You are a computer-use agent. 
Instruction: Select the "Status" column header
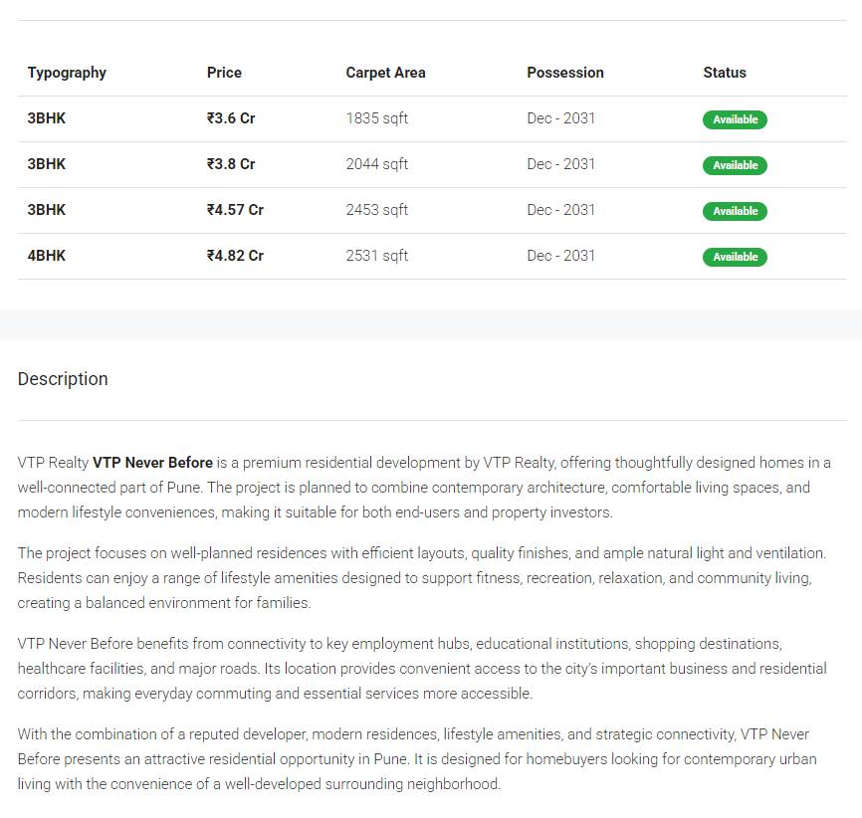pos(725,73)
